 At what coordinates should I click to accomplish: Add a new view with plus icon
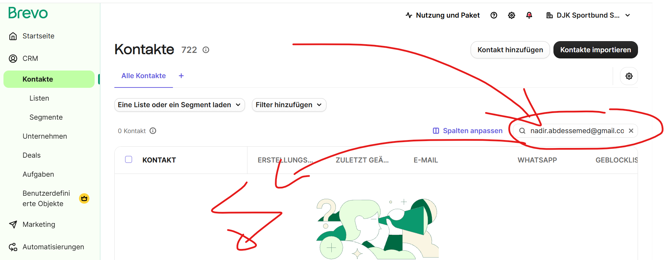(x=181, y=76)
